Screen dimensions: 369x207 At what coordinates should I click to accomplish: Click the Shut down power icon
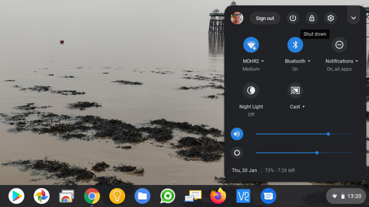(293, 18)
